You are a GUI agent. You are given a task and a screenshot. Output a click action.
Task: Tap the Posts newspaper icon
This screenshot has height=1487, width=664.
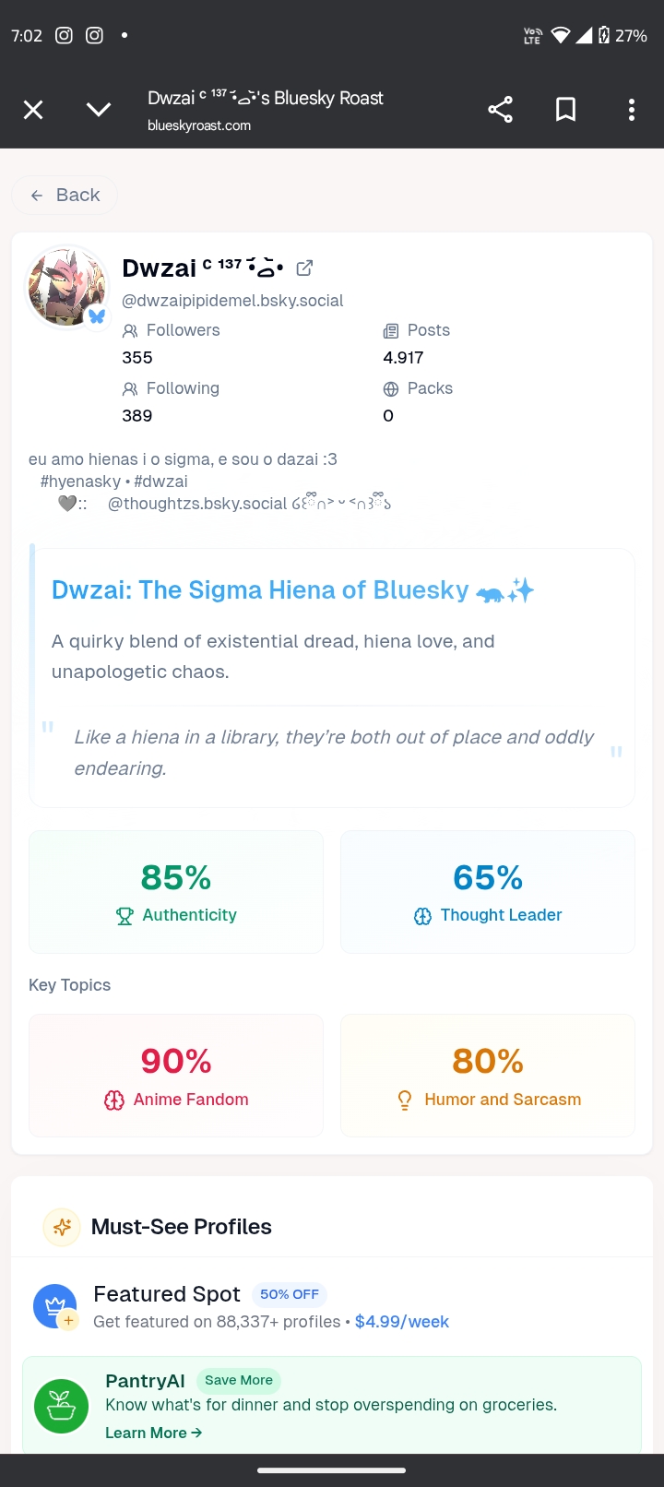coord(391,330)
